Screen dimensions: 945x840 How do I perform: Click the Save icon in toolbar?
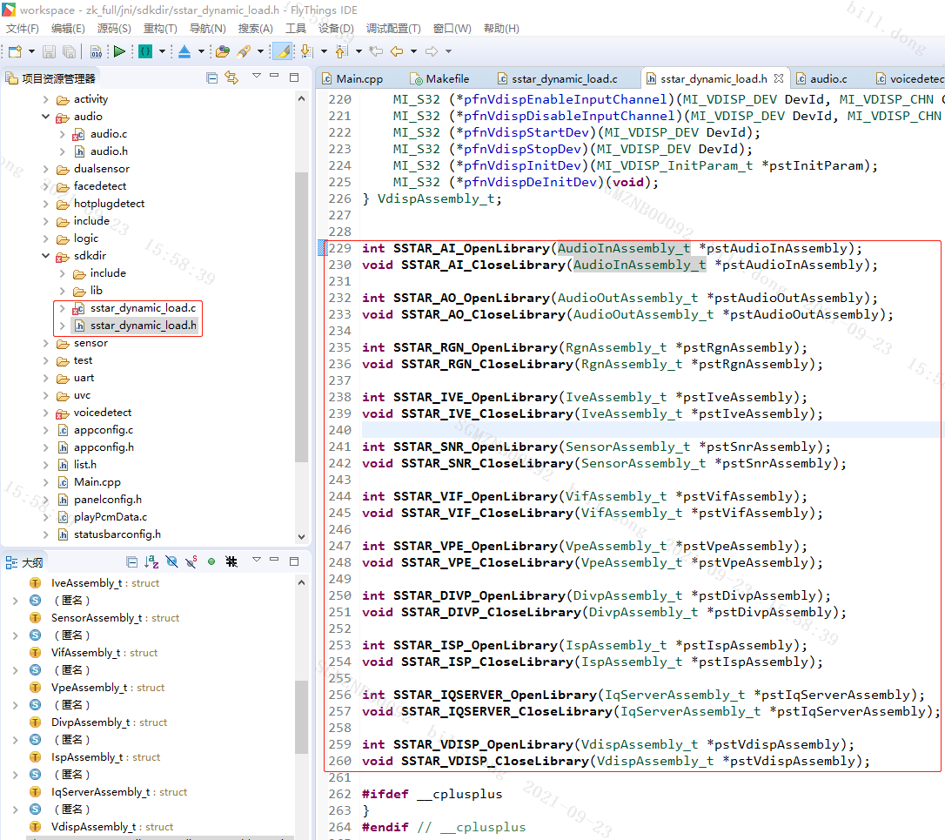coord(50,51)
